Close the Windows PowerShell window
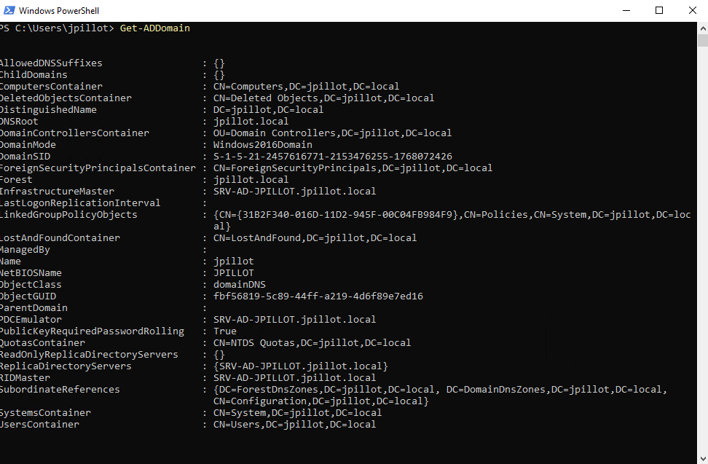 click(692, 10)
